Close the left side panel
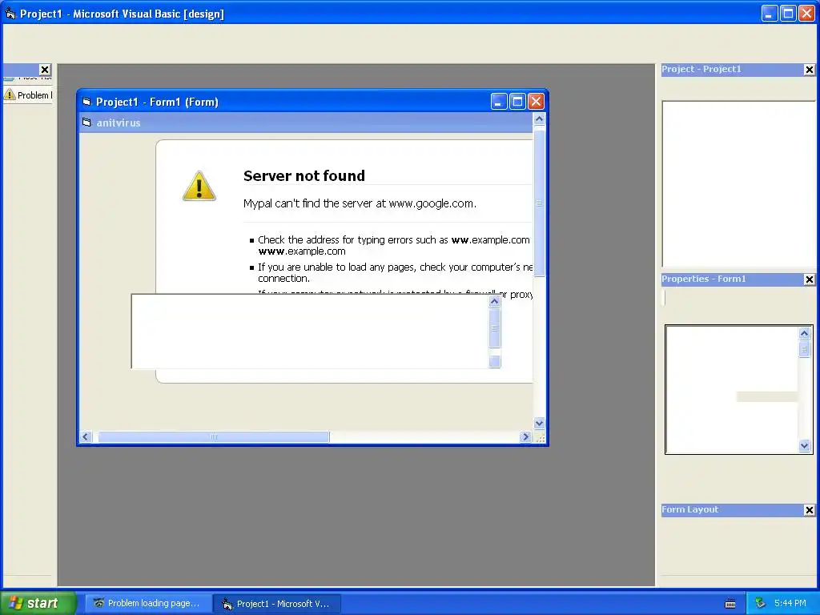Viewport: 820px width, 615px height. (x=45, y=70)
